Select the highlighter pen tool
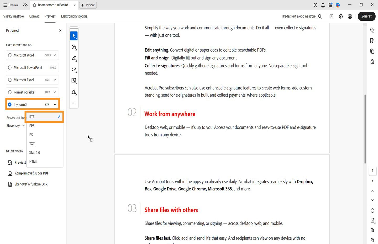378x244 pixels. [74, 59]
